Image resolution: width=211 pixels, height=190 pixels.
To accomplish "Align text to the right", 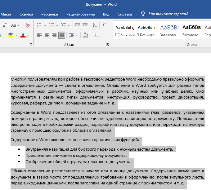I will [54, 35].
